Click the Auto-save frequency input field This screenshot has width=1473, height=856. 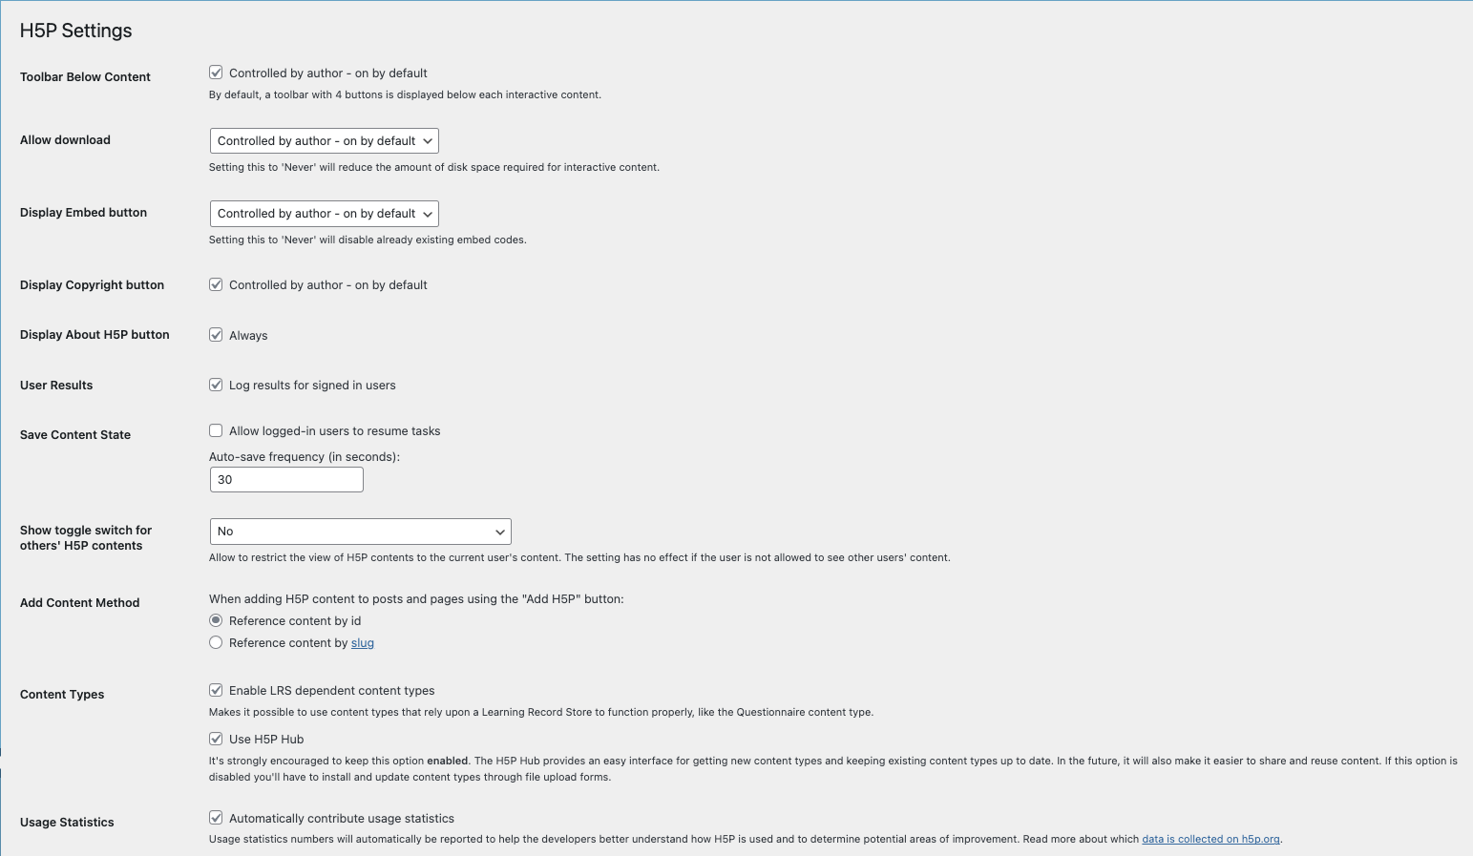point(286,480)
